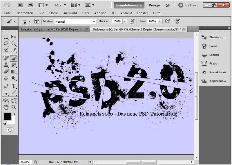Close the breakeffekt.psd document tab

[87, 29]
